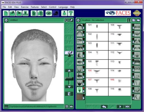Image resolution: width=144 pixels, height=112 pixels.
Task: Click the pencil edit icon in Untitled panel
Action: point(71,20)
